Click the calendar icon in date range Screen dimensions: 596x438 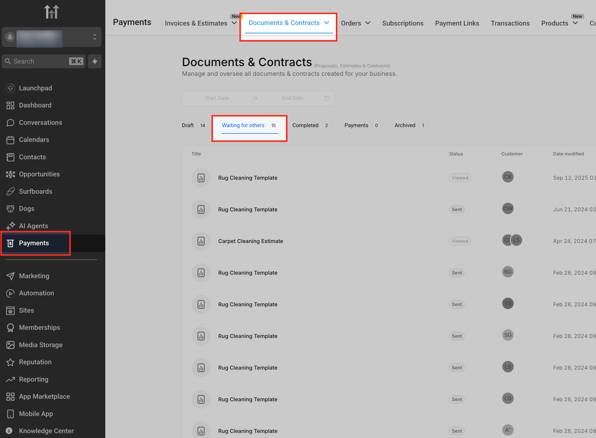[327, 98]
